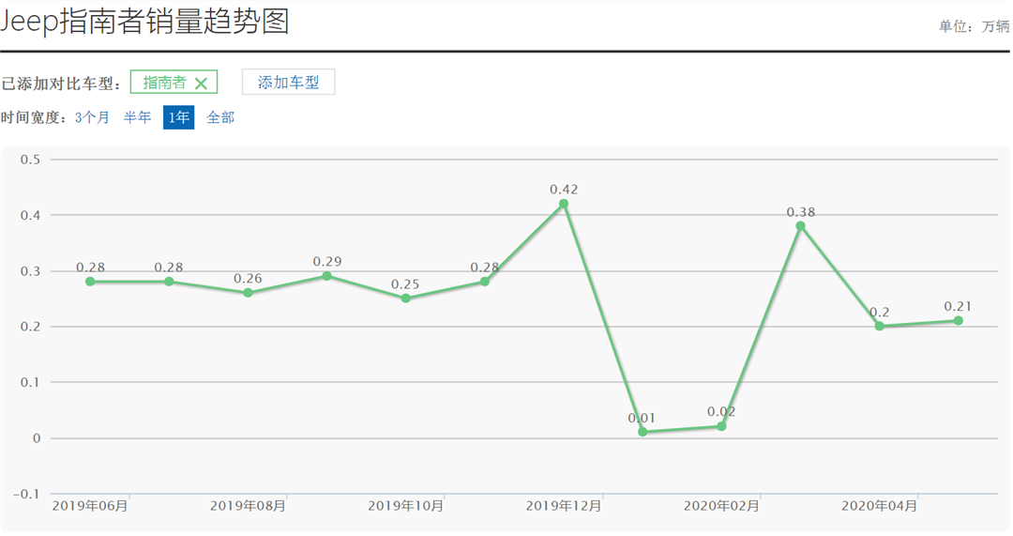This screenshot has width=1013, height=536.
Task: Click the 0.21 final data point
Action: click(959, 320)
